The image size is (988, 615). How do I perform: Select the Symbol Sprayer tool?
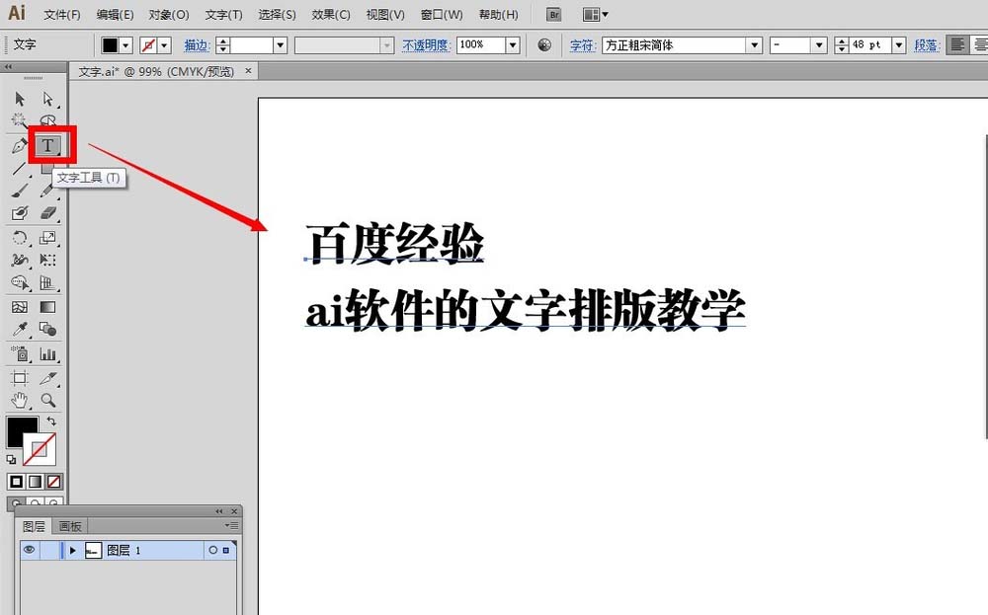tap(20, 353)
